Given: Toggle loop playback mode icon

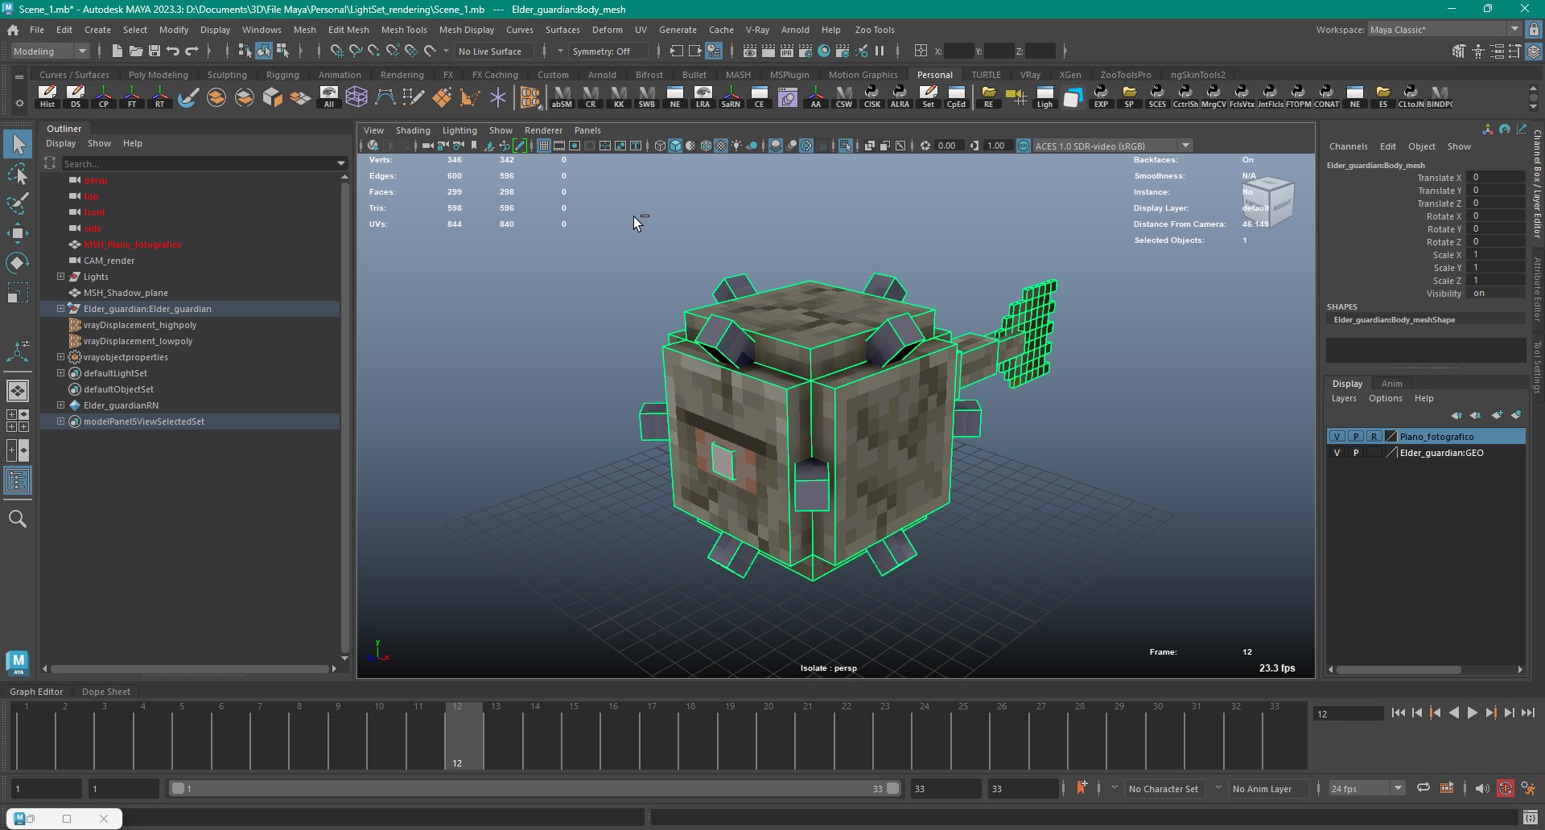Looking at the screenshot, I should pyautogui.click(x=1423, y=788).
